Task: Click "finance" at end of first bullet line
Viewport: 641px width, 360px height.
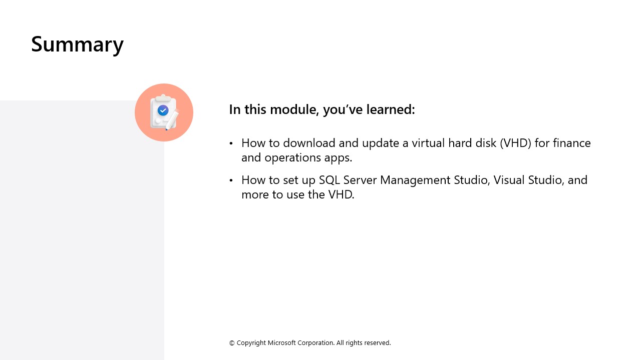Action: (x=572, y=143)
